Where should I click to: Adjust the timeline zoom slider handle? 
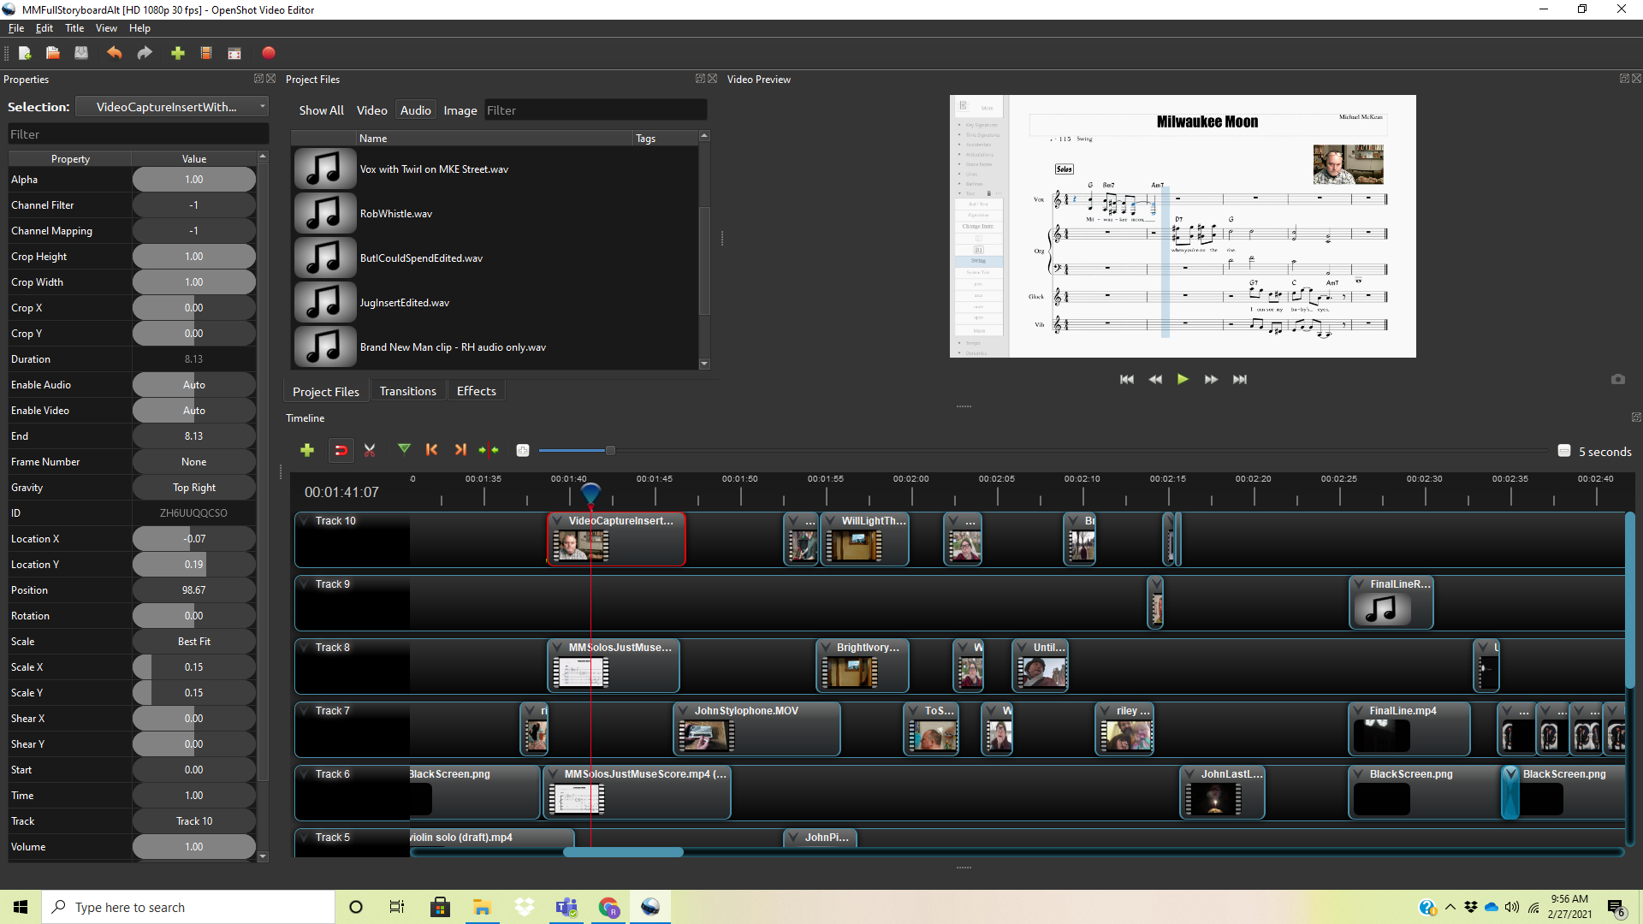[610, 451]
